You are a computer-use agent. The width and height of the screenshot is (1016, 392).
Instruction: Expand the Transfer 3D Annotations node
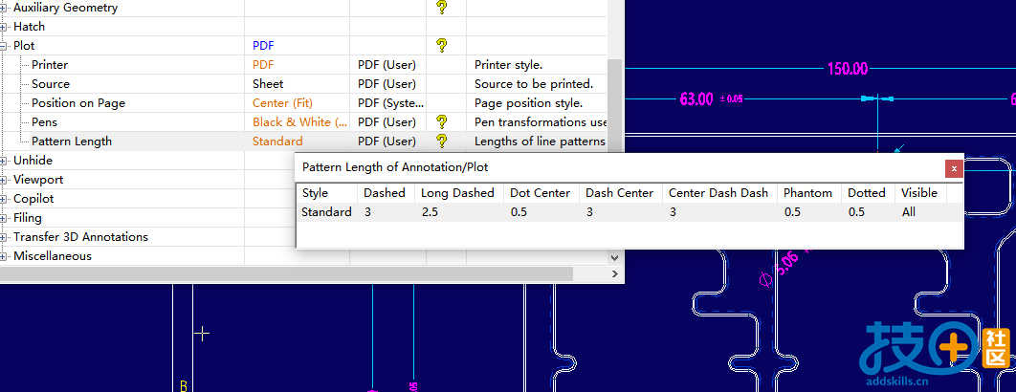click(x=5, y=237)
